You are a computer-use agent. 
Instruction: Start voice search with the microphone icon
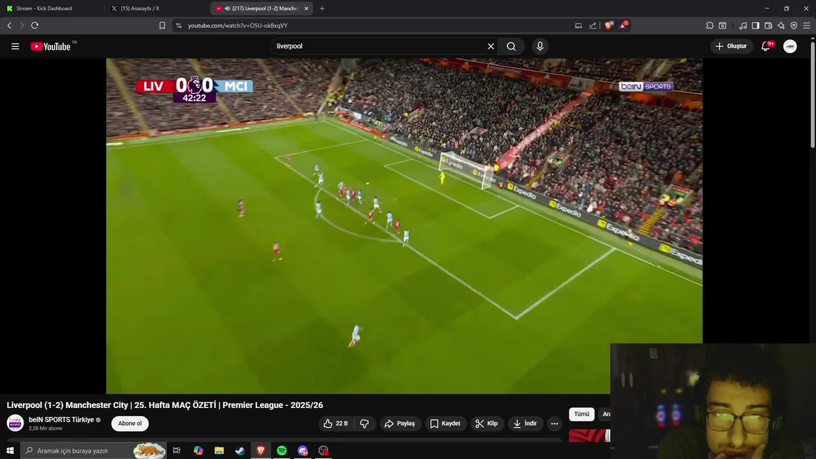coord(540,46)
